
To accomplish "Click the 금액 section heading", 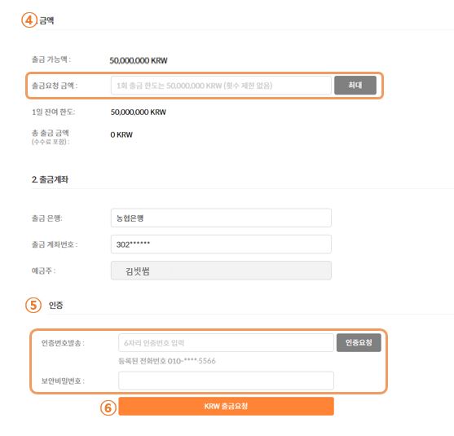I will [46, 20].
